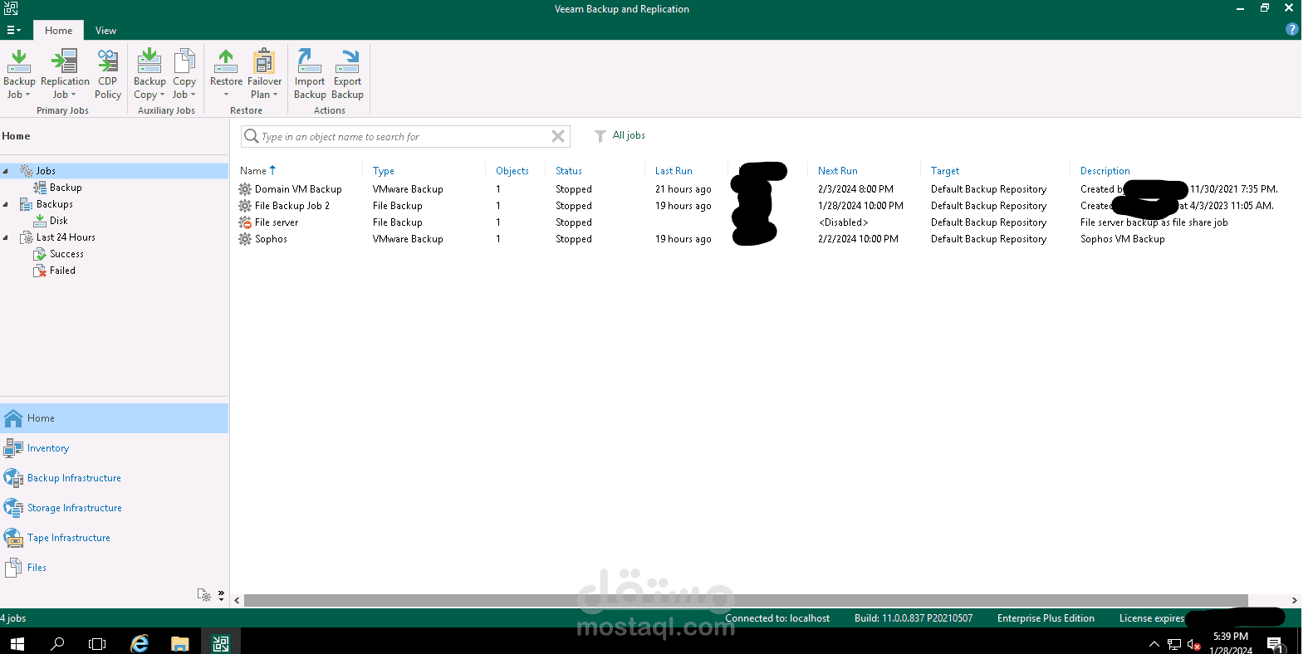The height and width of the screenshot is (654, 1313).
Task: Open the Storage Infrastructure pane
Action: pos(114,508)
